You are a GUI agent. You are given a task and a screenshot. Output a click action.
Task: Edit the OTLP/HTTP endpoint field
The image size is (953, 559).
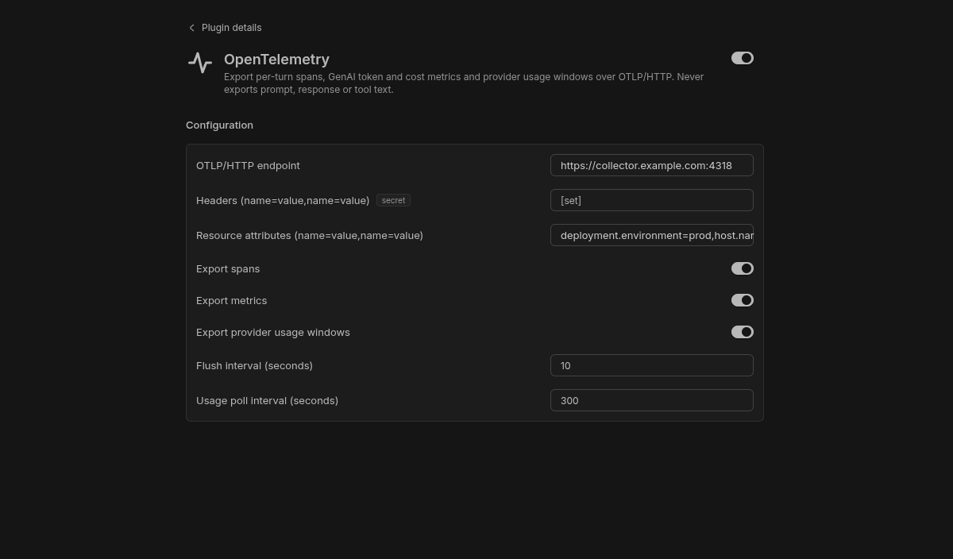coord(652,165)
